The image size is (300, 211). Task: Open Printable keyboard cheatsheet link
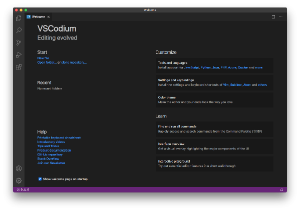click(x=59, y=137)
